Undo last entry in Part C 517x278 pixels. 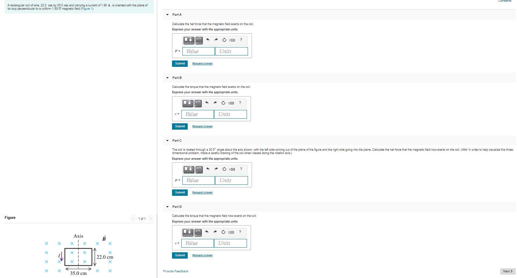tap(208, 169)
